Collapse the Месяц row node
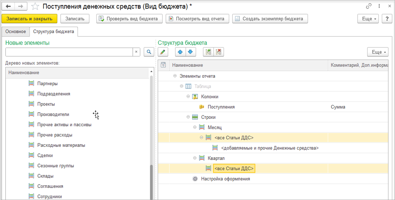The image size is (395, 200). point(195,127)
